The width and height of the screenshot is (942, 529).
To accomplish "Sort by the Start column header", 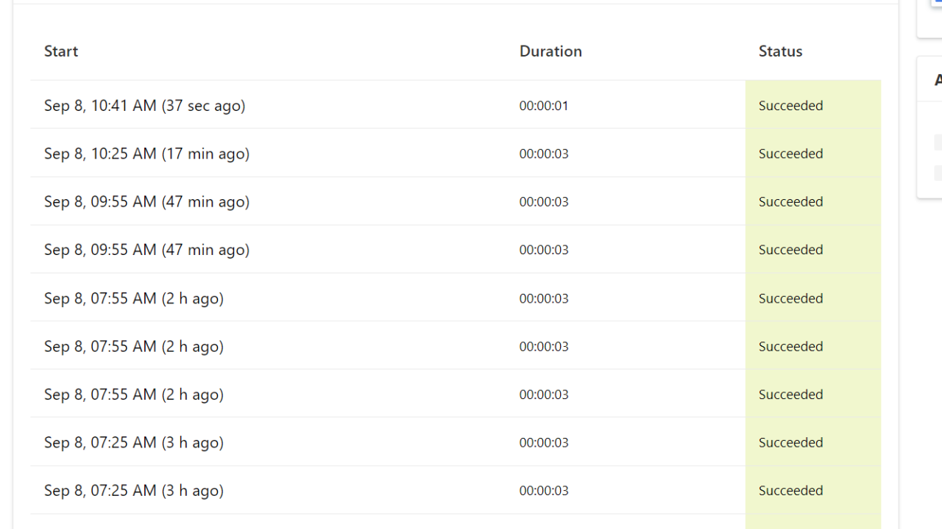I will click(61, 51).
